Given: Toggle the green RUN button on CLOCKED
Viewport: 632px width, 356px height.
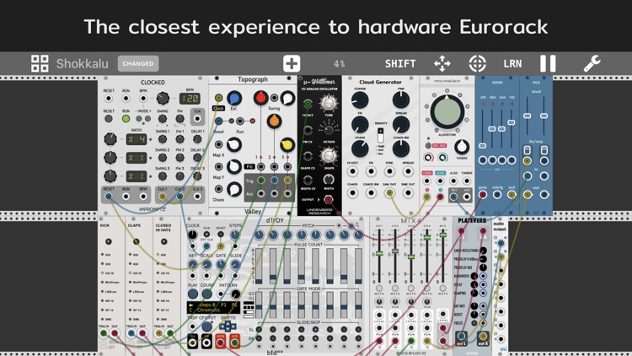Looking at the screenshot, I should pos(126,119).
